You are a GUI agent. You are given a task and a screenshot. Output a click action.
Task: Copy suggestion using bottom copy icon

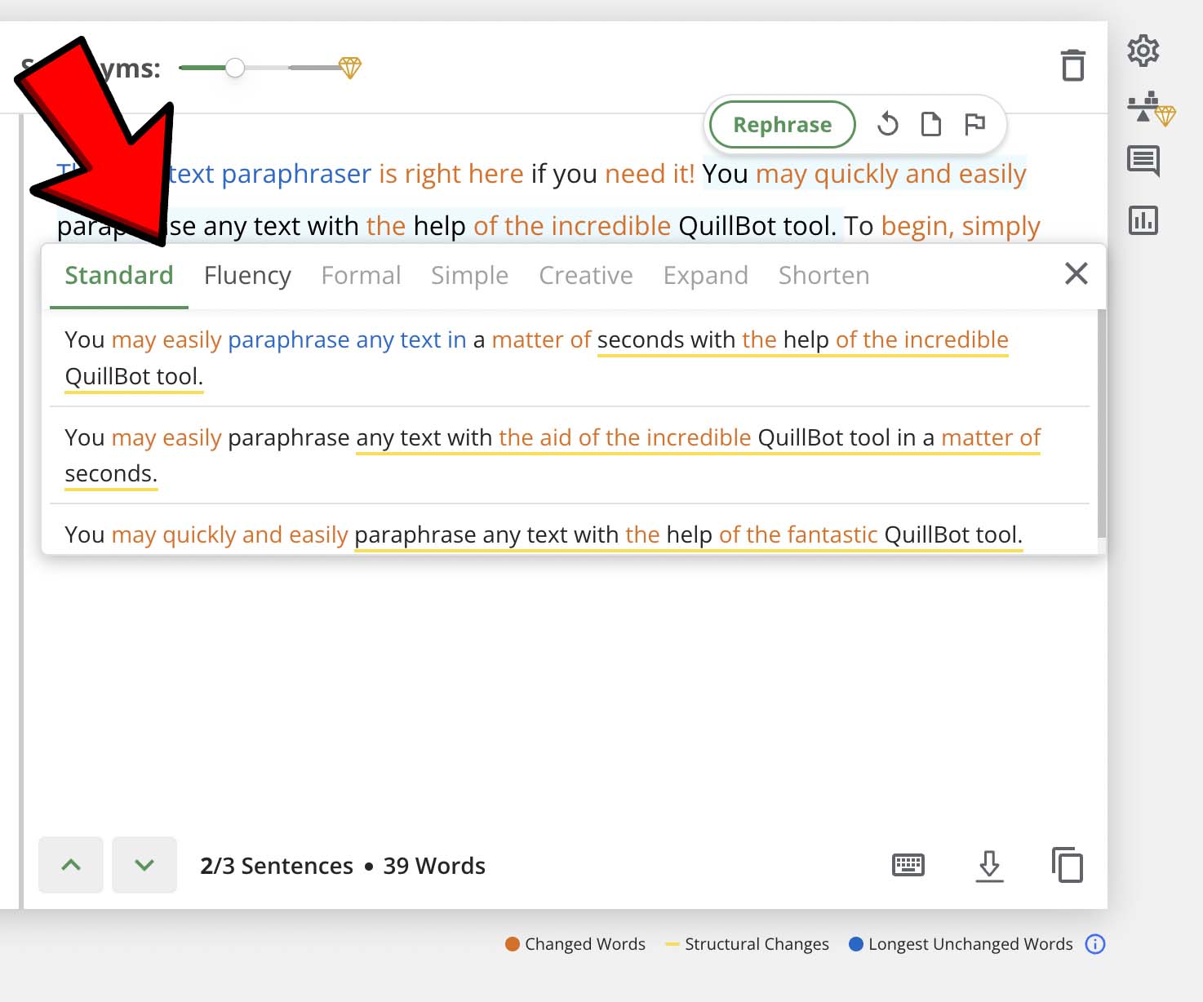click(x=1066, y=865)
